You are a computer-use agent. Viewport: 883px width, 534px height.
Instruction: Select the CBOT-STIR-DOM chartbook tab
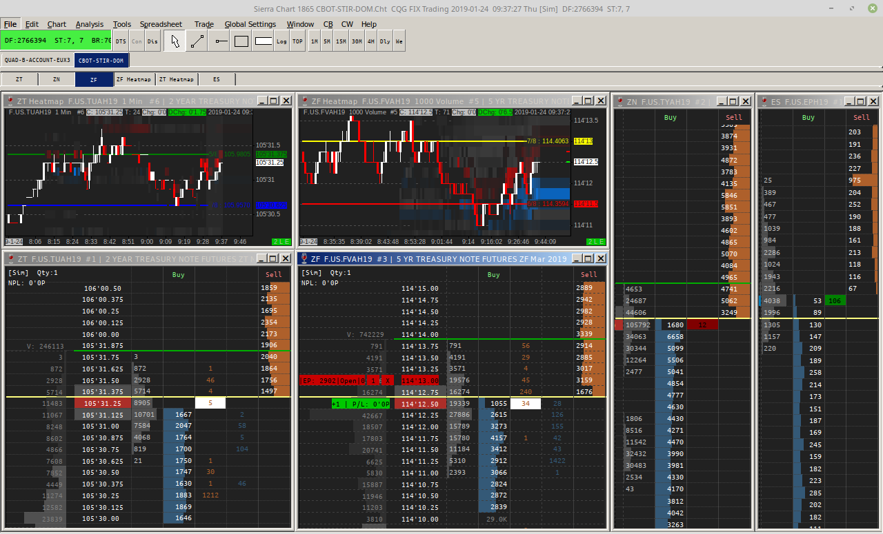(x=101, y=60)
